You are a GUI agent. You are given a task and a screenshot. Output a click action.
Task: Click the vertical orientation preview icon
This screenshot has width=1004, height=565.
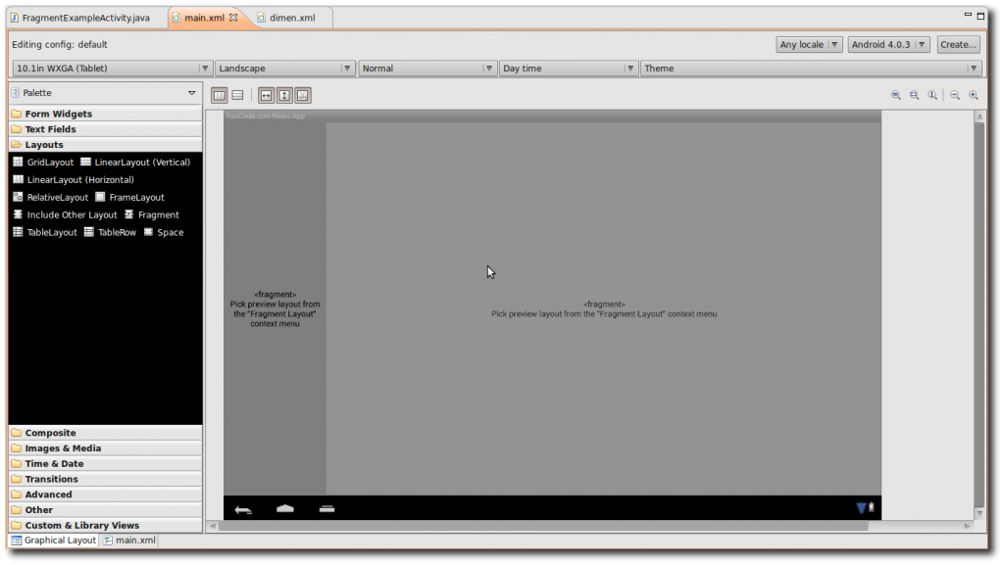pyautogui.click(x=219, y=95)
